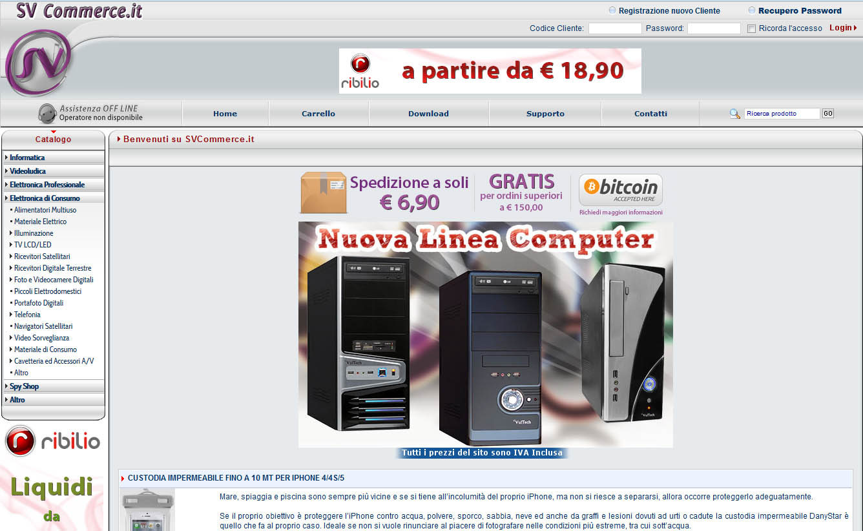This screenshot has height=531, width=863.
Task: Click the Spedizione a soli € 6,90 text
Action: 410,193
